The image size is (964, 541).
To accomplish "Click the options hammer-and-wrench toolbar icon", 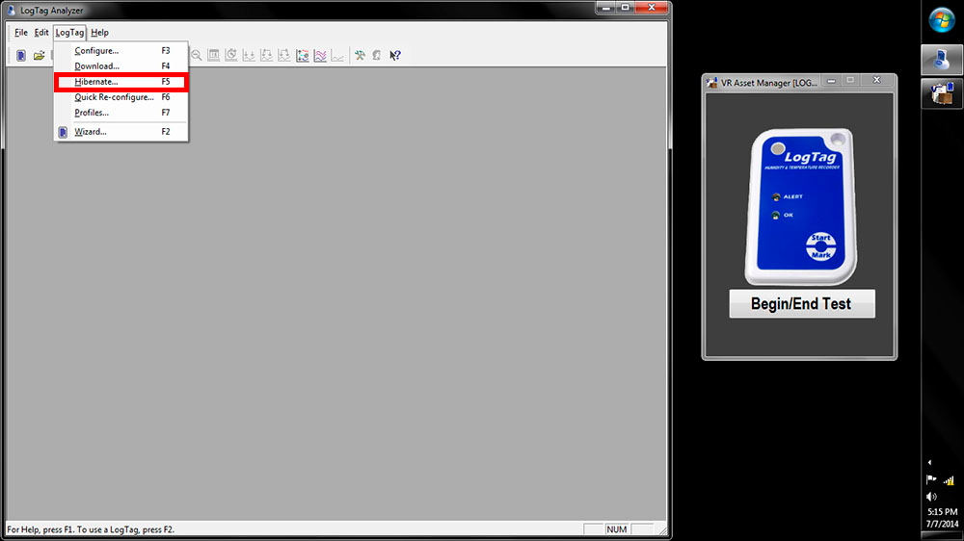I will 360,56.
